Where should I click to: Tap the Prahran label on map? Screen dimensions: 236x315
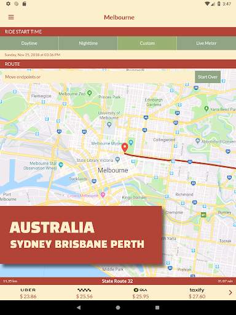[184, 269]
